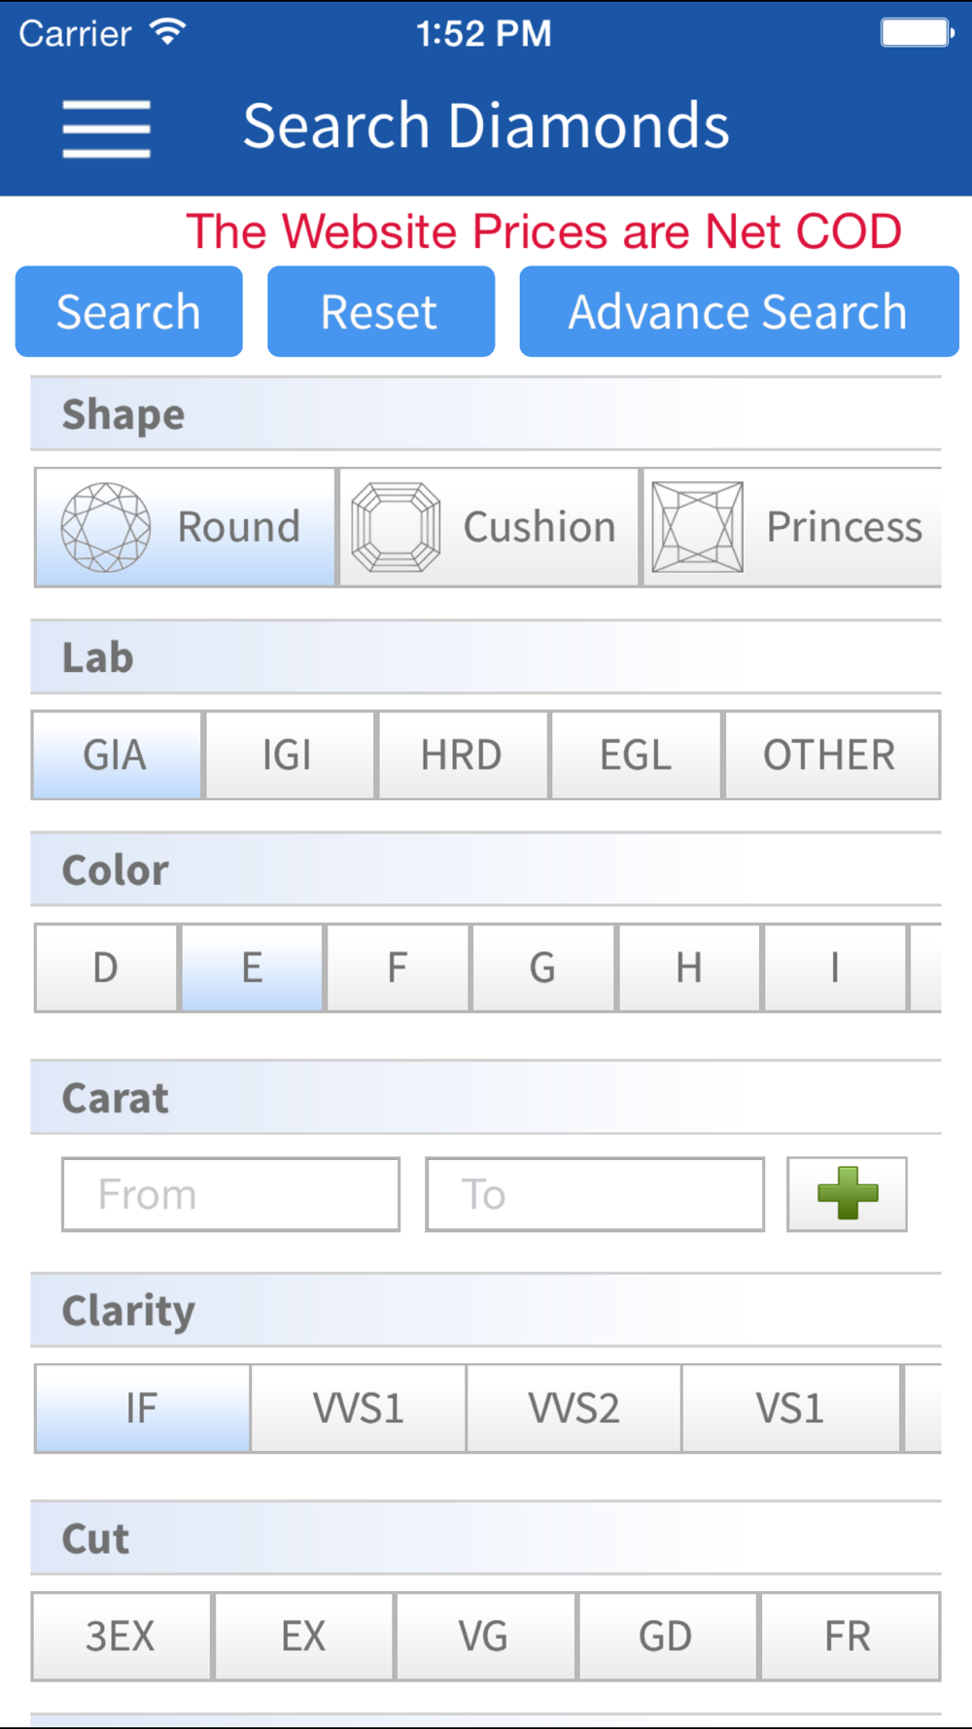Viewport: 972px width, 1729px height.
Task: Select VG cut grade
Action: (x=485, y=1637)
